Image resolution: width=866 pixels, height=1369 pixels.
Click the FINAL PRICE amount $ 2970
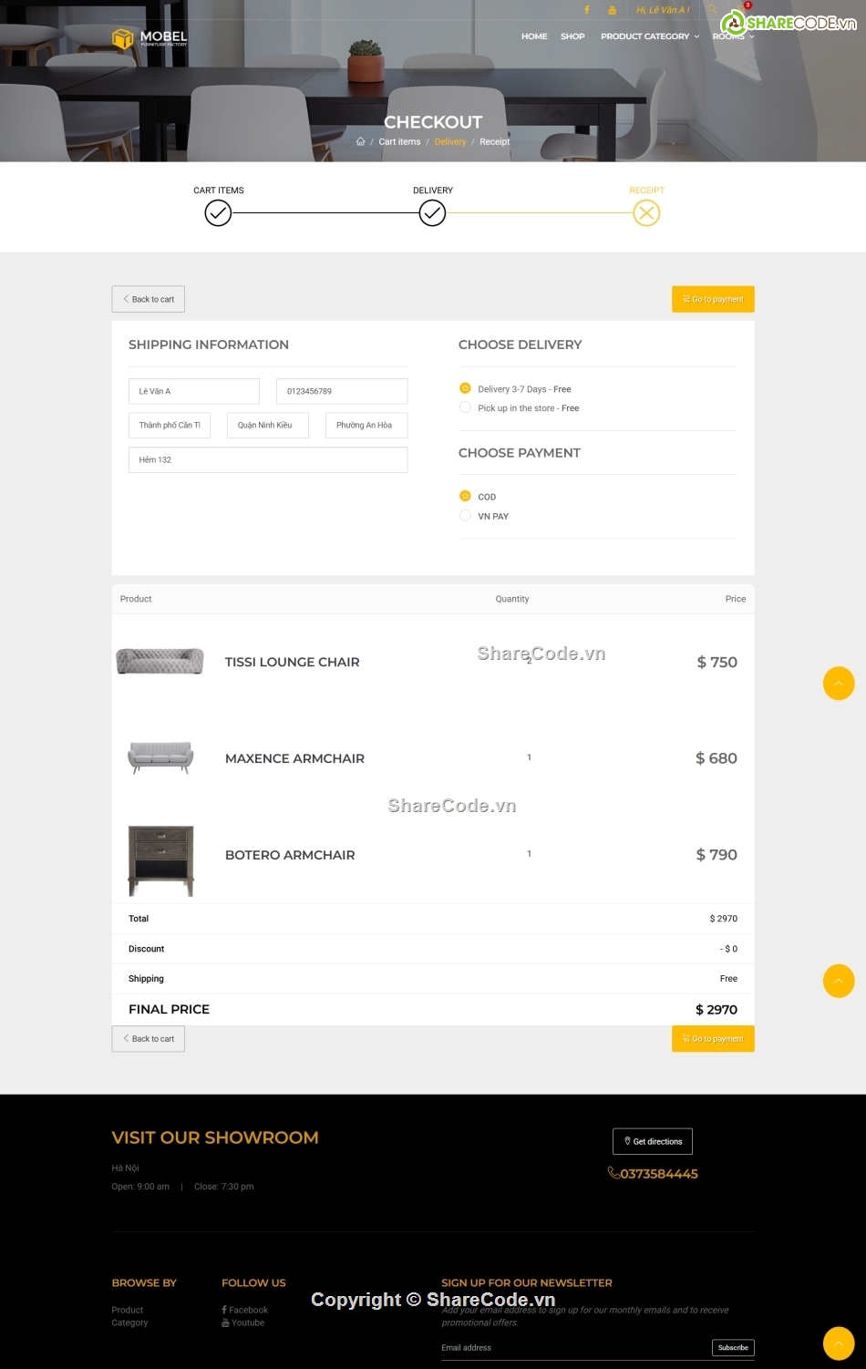coord(717,1010)
